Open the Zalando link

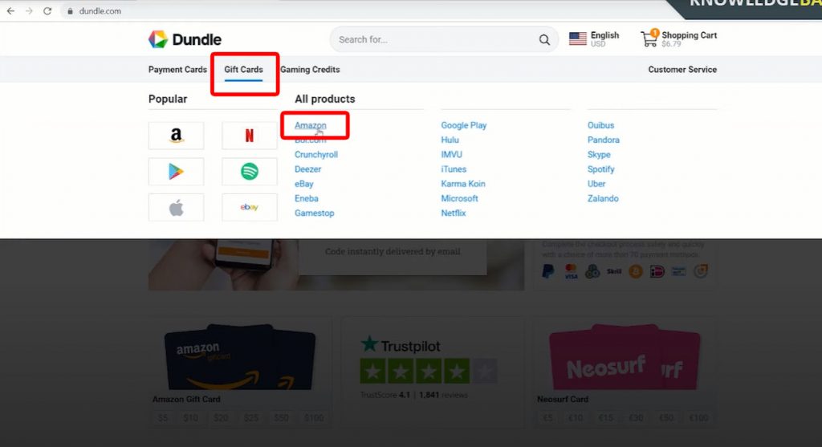pyautogui.click(x=603, y=198)
